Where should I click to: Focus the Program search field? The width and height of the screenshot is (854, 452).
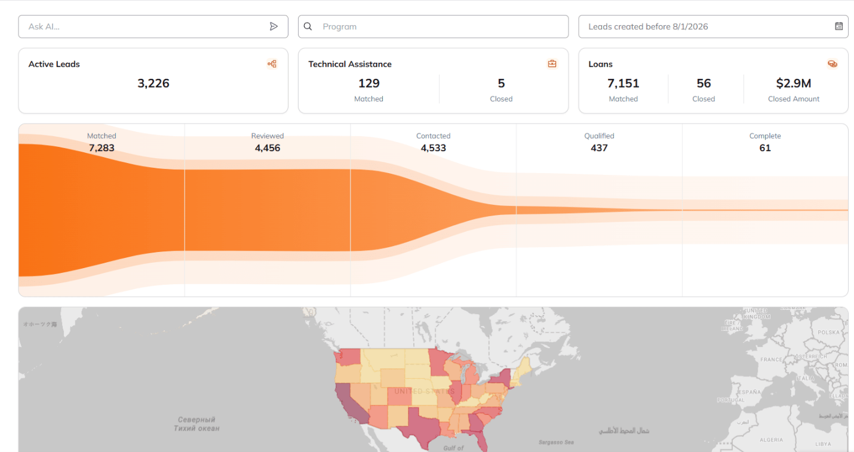click(x=433, y=26)
